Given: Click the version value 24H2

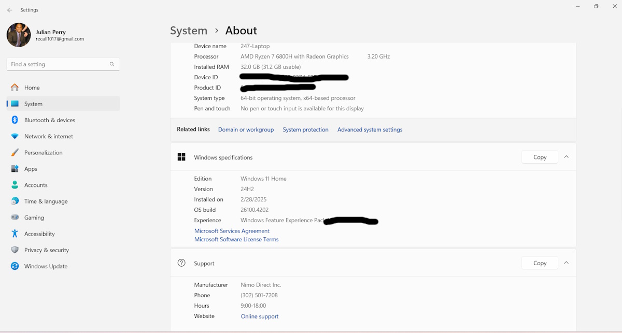Looking at the screenshot, I should coord(247,189).
